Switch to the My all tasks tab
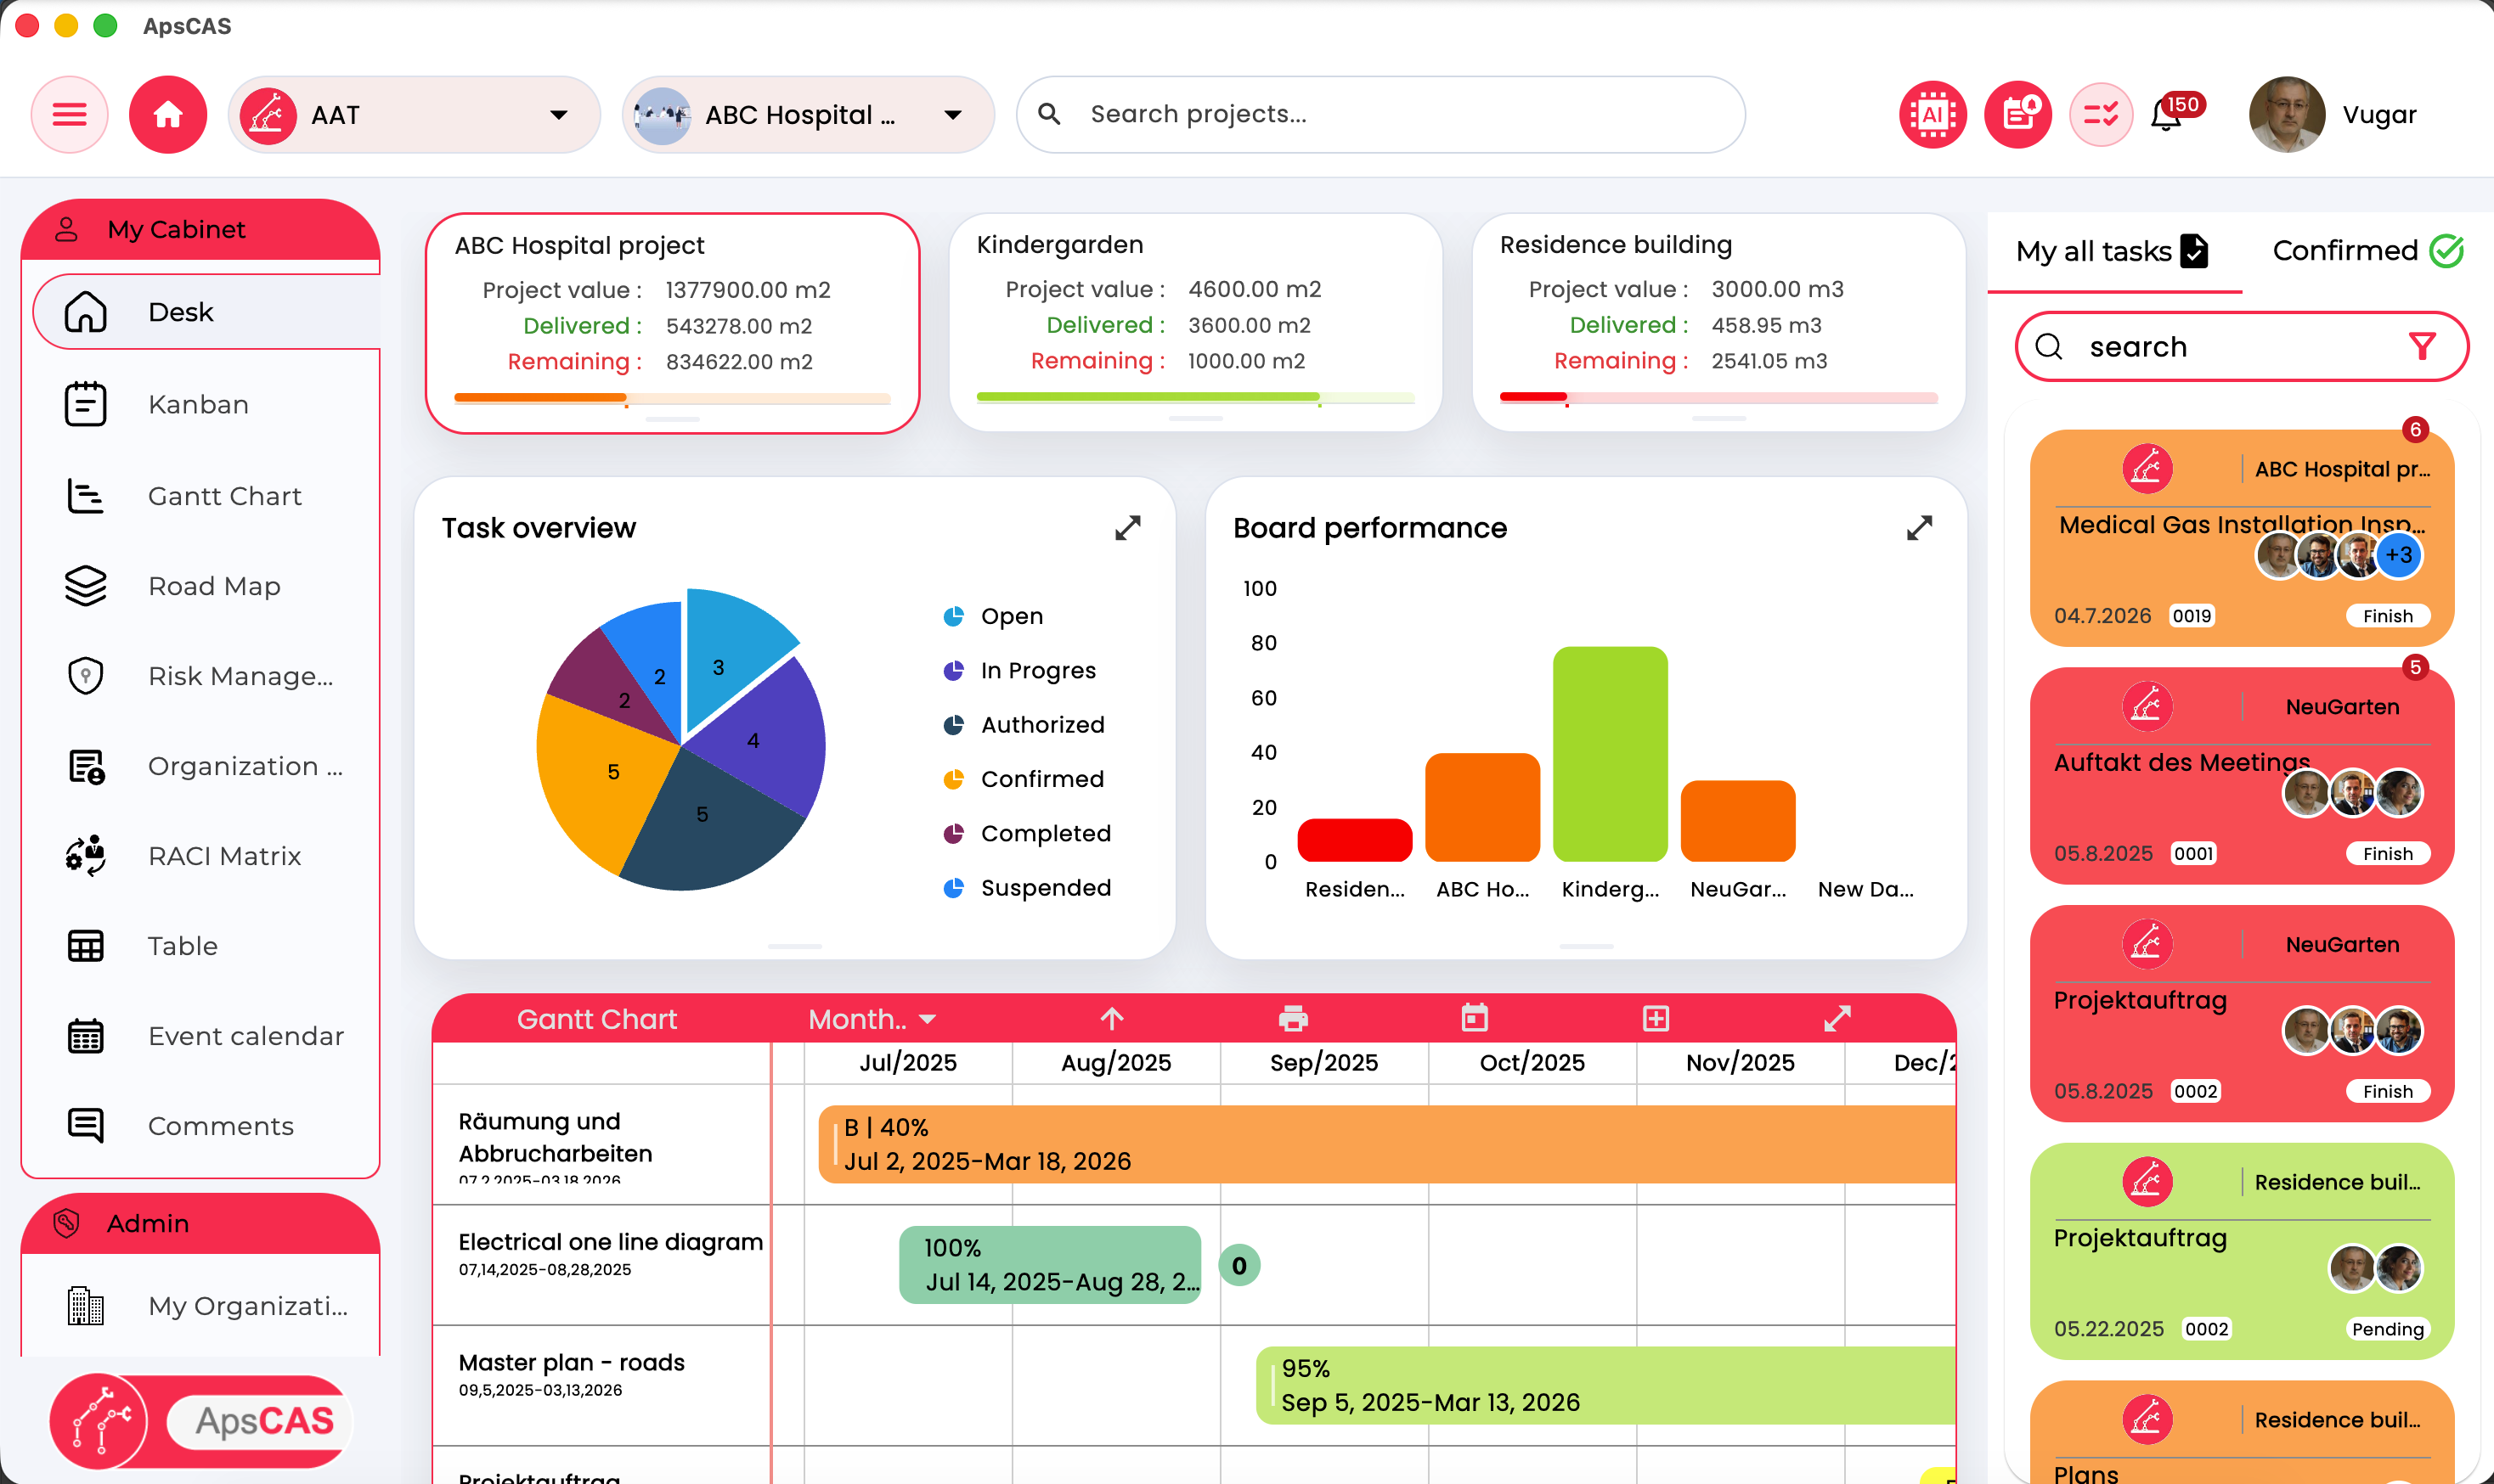2494x1484 pixels. pos(2111,250)
